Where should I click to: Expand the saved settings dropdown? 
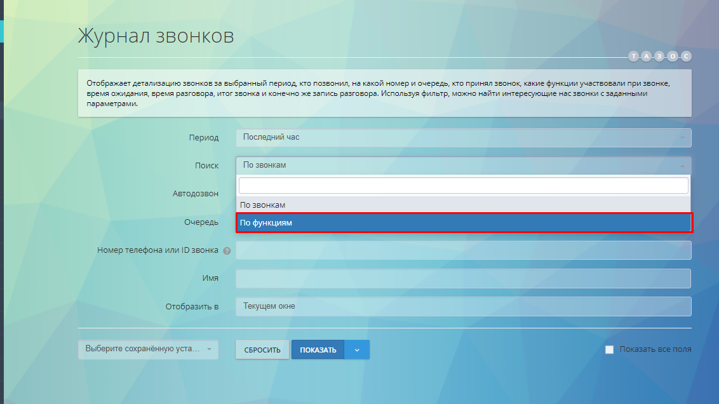click(148, 349)
